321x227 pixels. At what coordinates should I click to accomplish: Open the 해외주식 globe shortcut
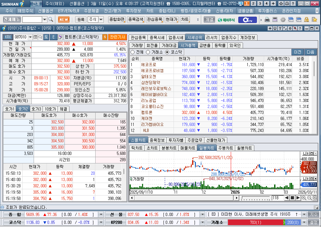tap(226, 20)
